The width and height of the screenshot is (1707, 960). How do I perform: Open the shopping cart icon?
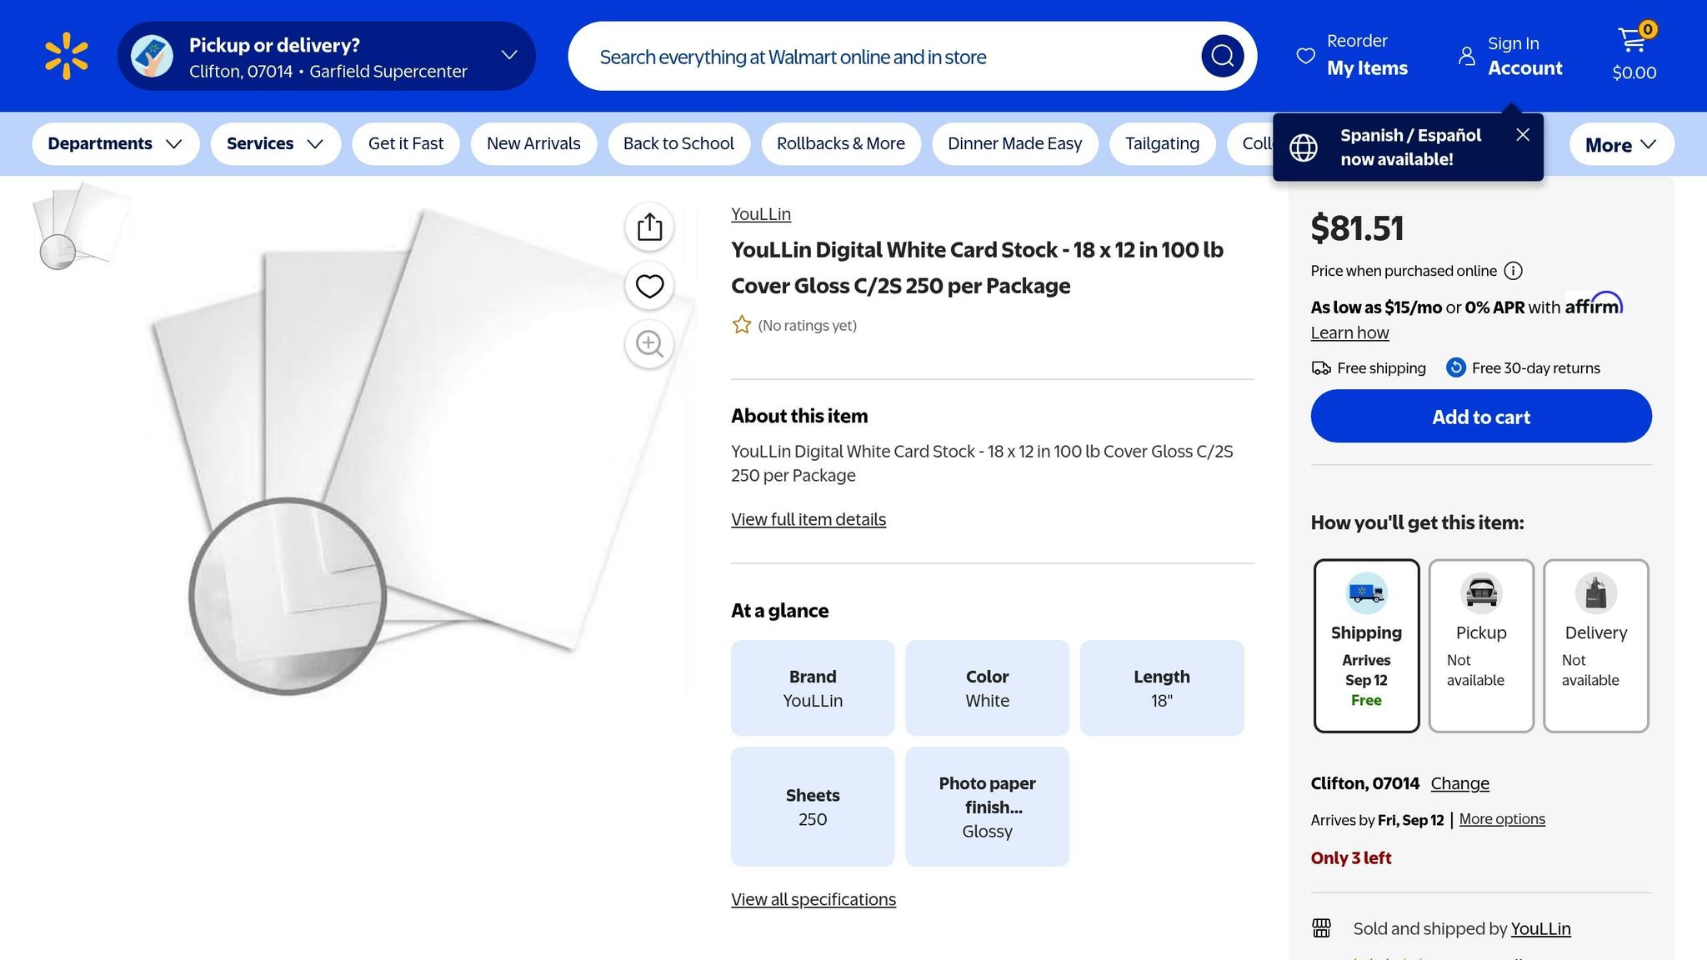(x=1634, y=42)
